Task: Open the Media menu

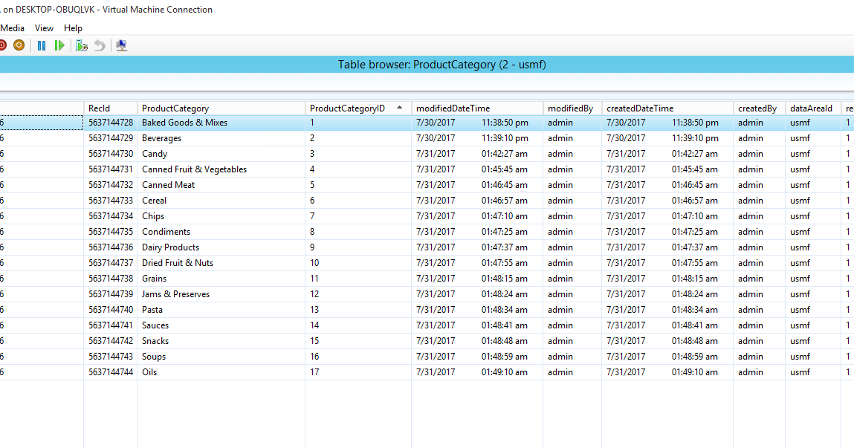Action: 12,27
